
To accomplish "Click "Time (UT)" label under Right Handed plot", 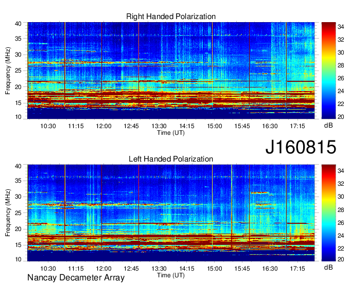I will point(171,133).
